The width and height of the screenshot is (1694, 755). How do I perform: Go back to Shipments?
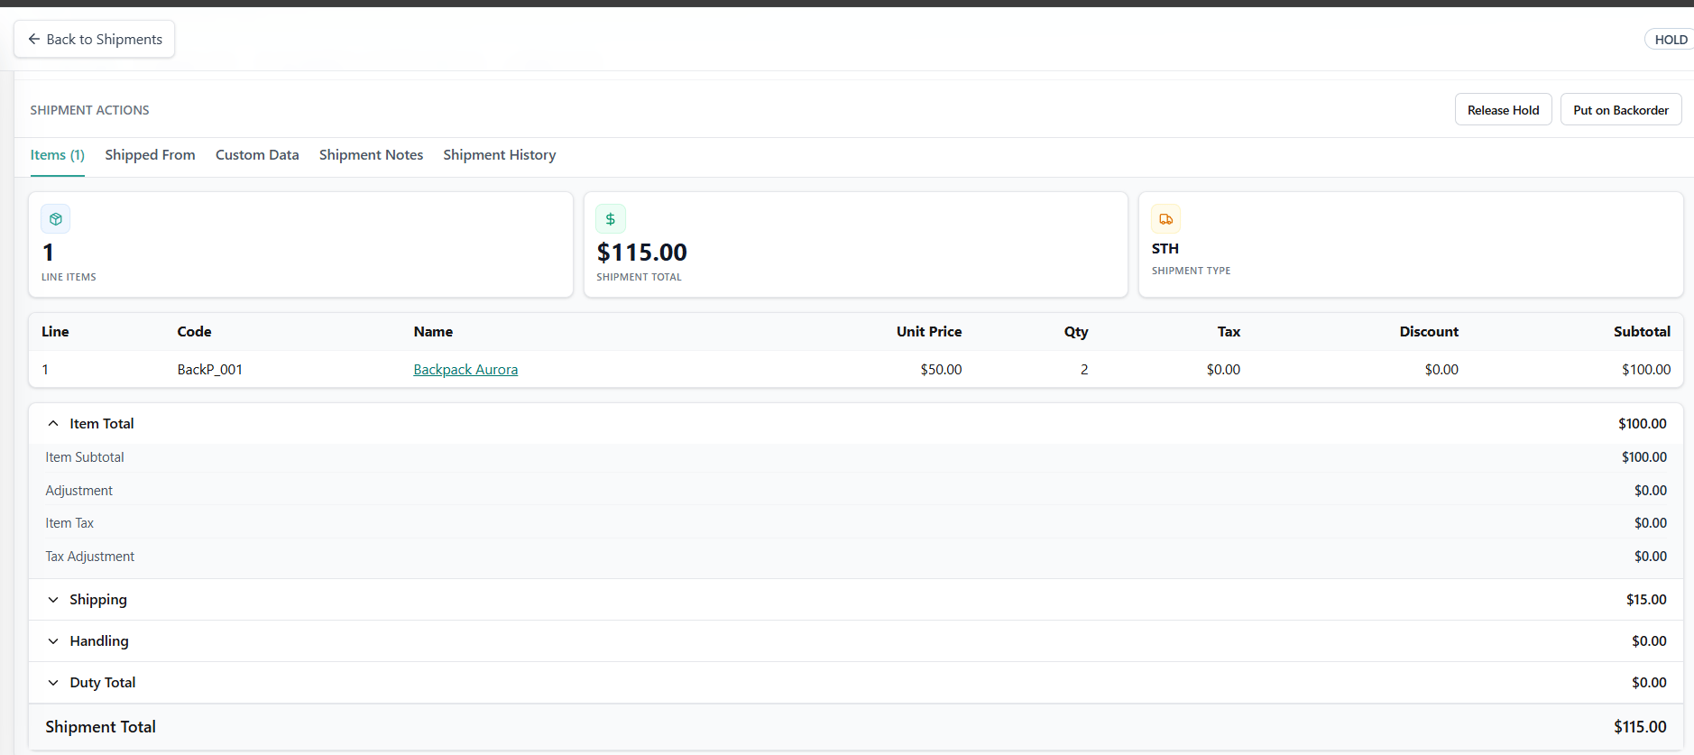click(95, 40)
